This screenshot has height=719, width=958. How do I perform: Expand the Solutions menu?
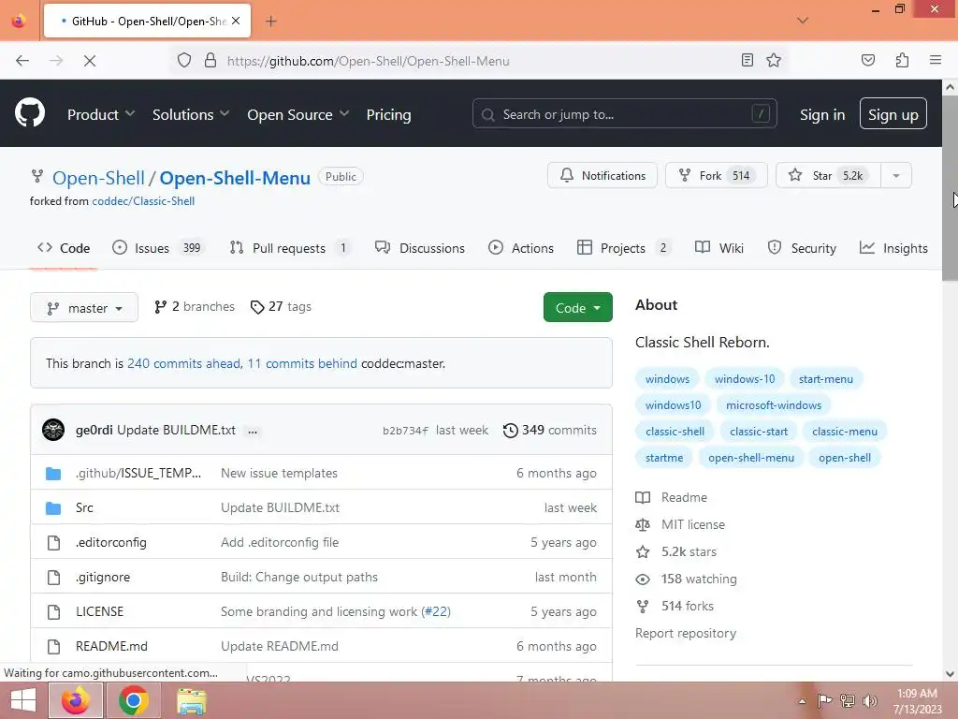coord(191,114)
